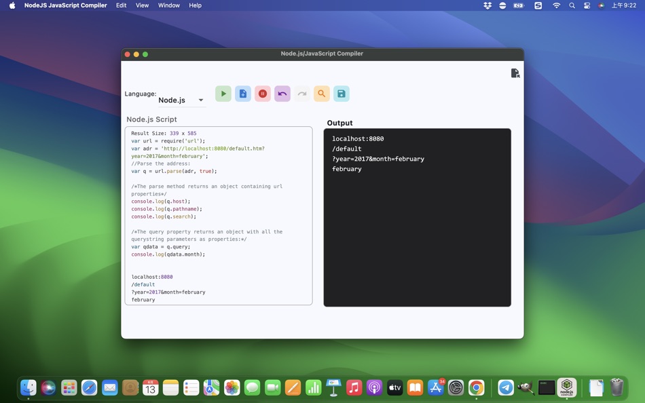Image resolution: width=645 pixels, height=403 pixels.
Task: Open Control Center in menu bar
Action: point(587,5)
